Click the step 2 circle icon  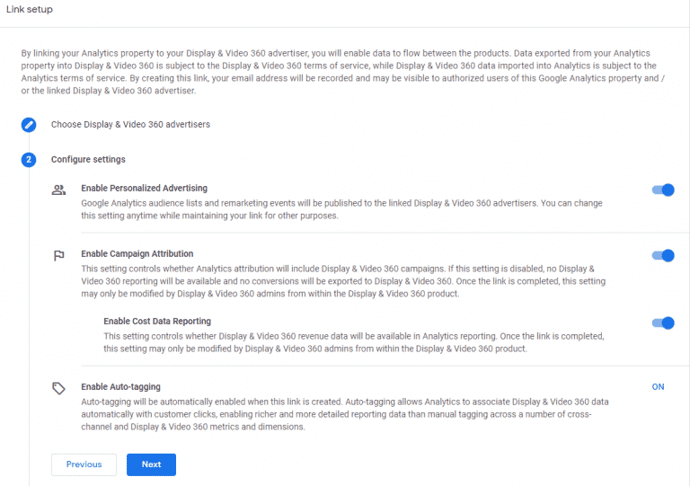[29, 160]
